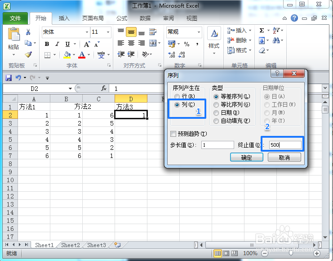Open the 文件 File tab
Image resolution: width=333 pixels, height=261 pixels.
[15, 18]
